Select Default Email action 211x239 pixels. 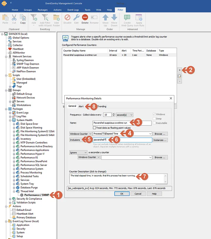point(24,210)
